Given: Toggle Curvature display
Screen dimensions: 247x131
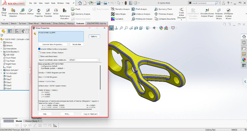Looking at the screenshot, I should (117, 19).
